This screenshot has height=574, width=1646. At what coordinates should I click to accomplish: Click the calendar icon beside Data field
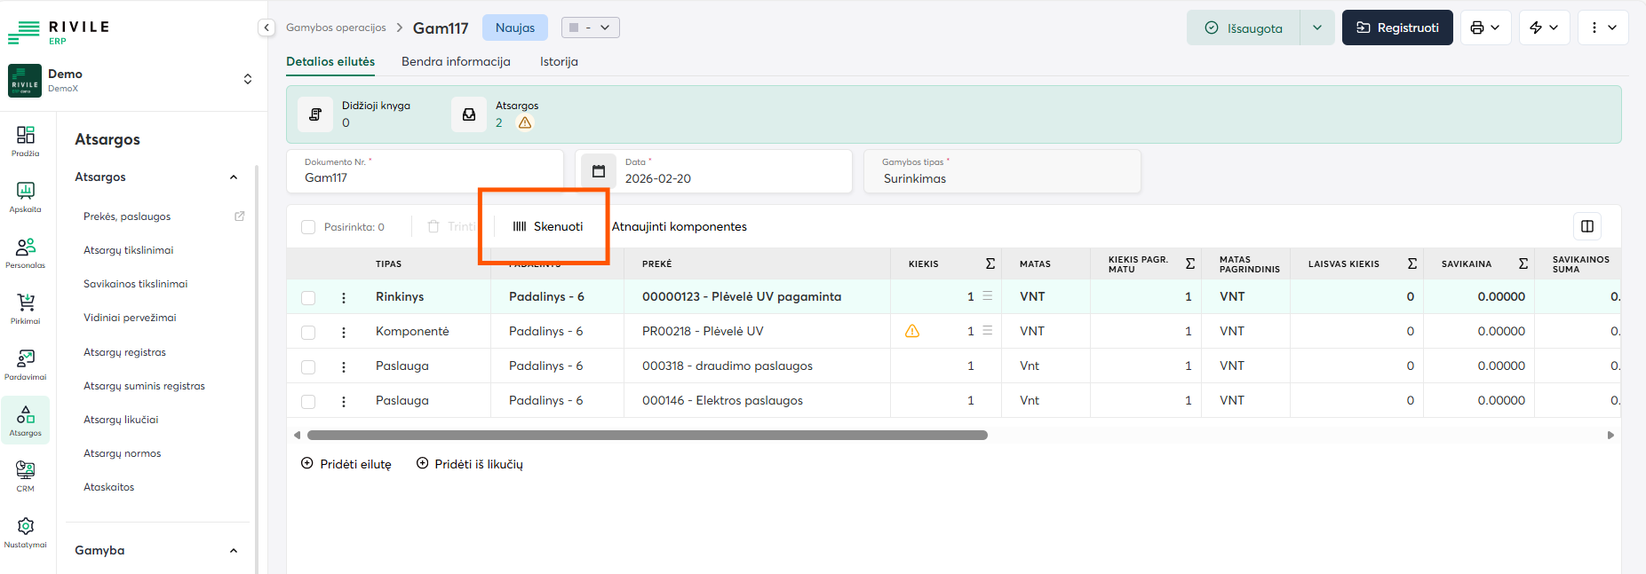pos(599,171)
